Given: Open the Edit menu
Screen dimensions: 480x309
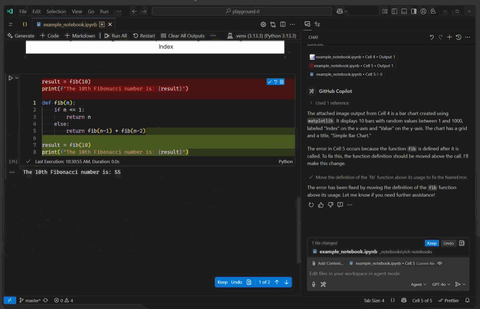Looking at the screenshot, I should pyautogui.click(x=37, y=11).
